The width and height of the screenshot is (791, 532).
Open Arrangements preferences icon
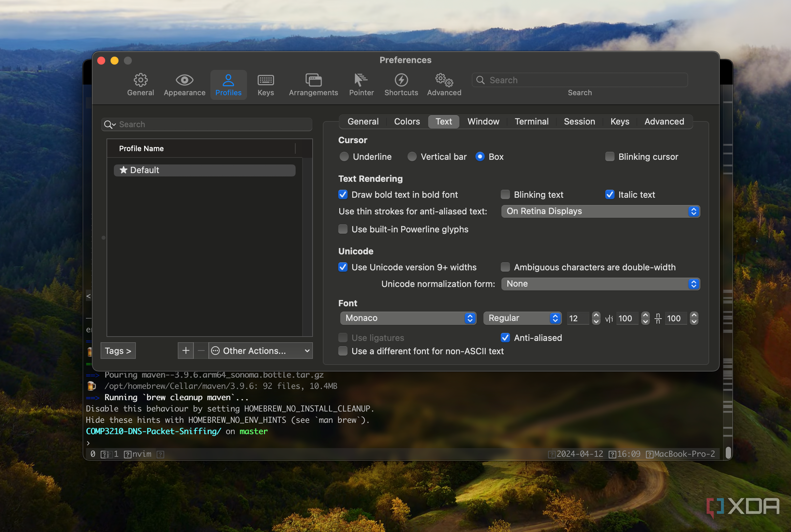(313, 80)
